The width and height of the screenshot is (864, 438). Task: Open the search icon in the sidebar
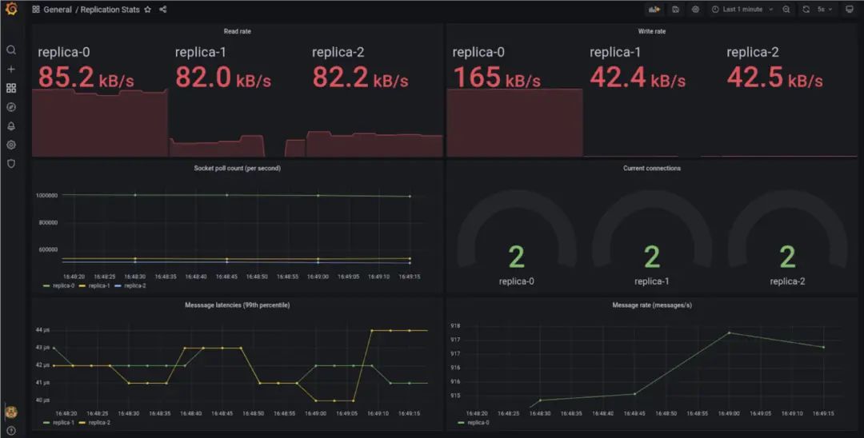tap(10, 50)
